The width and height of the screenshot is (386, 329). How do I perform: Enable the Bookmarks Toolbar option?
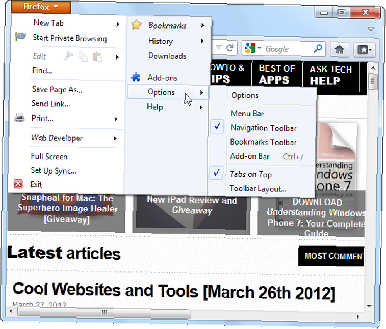(263, 142)
